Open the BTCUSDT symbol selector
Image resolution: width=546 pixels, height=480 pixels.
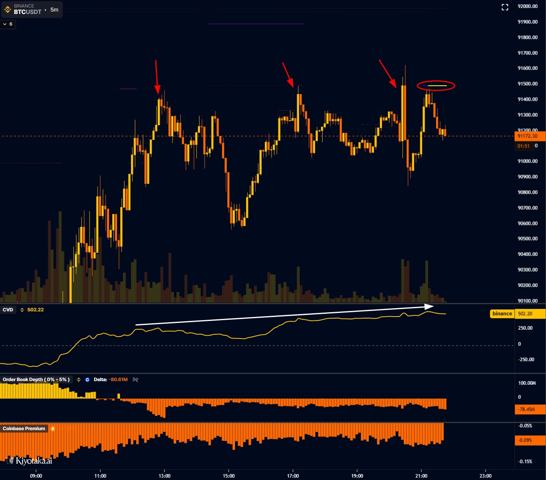click(x=27, y=12)
